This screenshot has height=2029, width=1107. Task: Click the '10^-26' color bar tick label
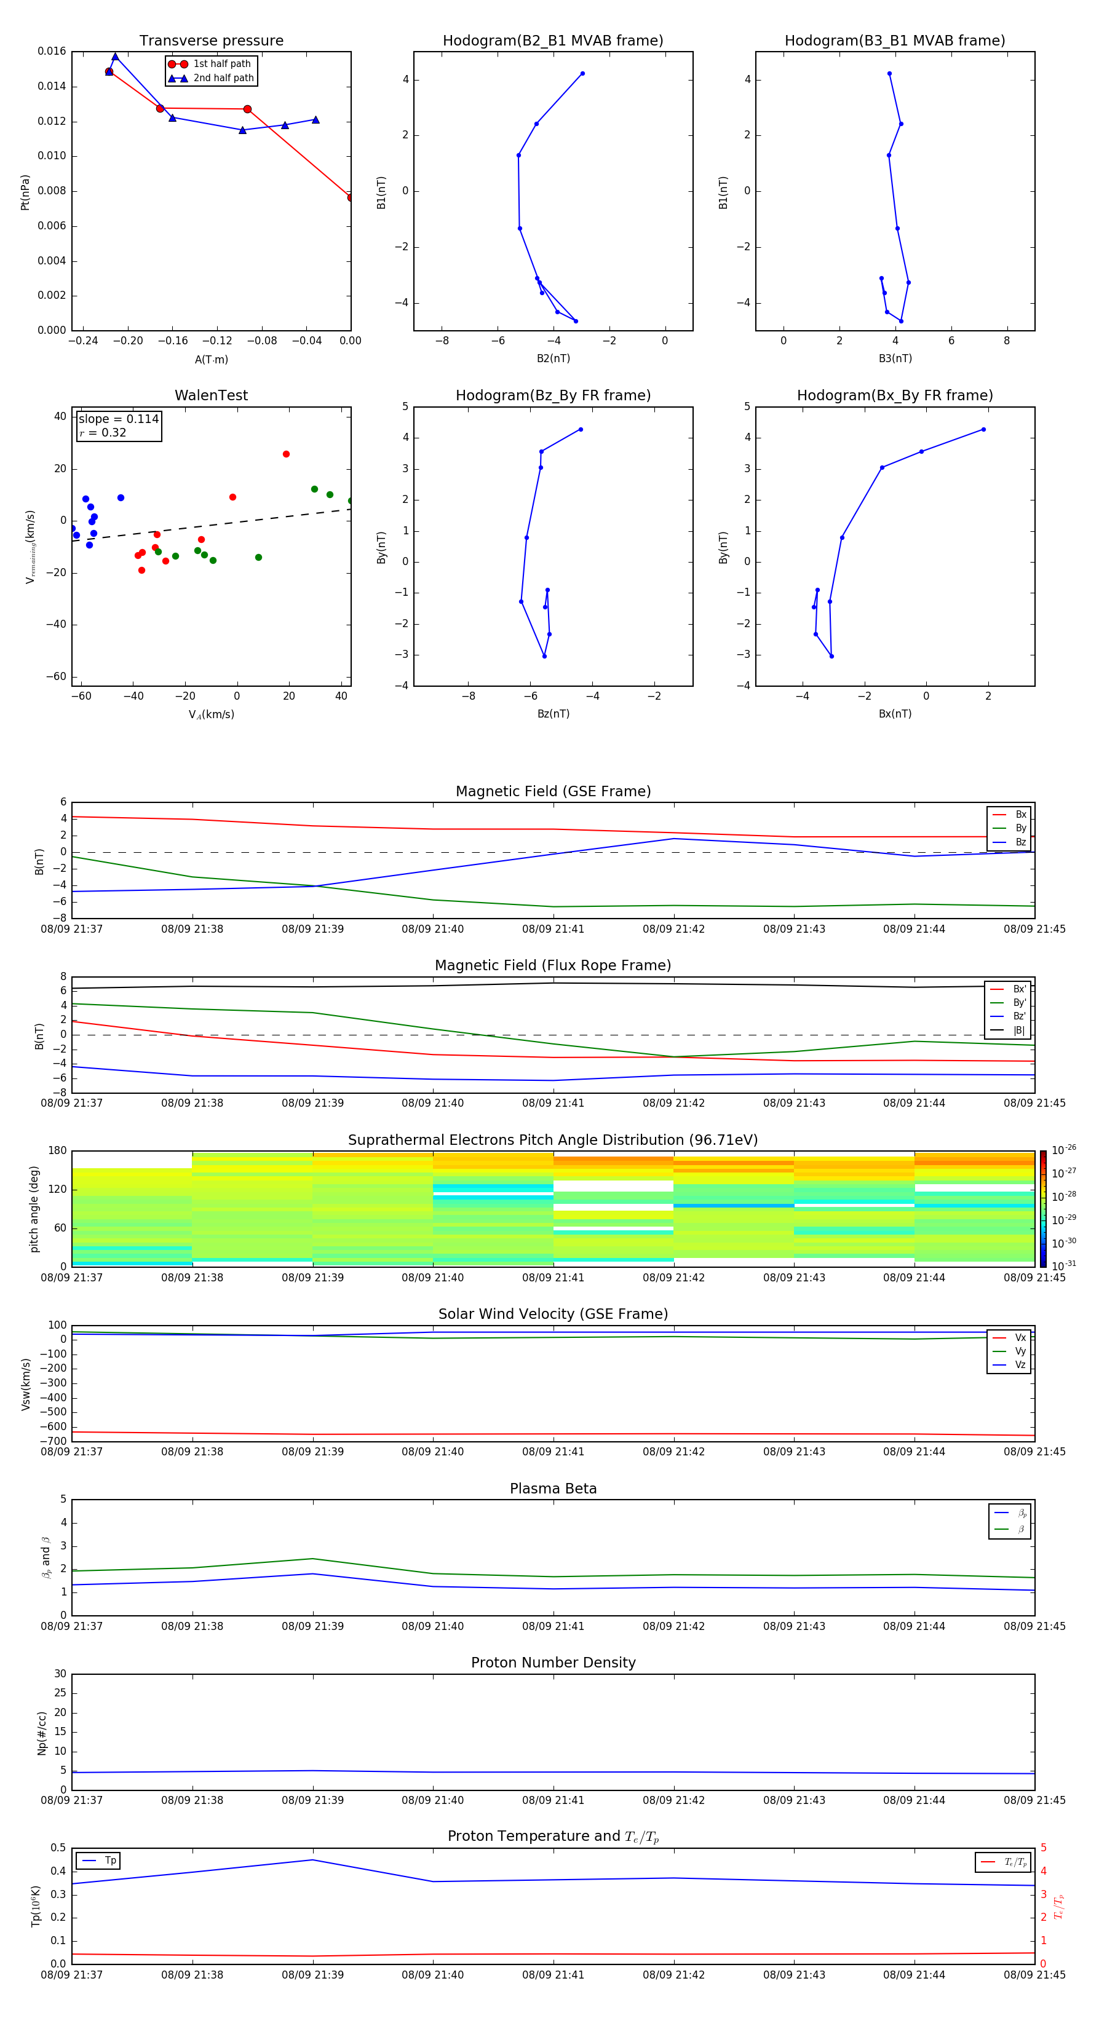point(1064,1150)
